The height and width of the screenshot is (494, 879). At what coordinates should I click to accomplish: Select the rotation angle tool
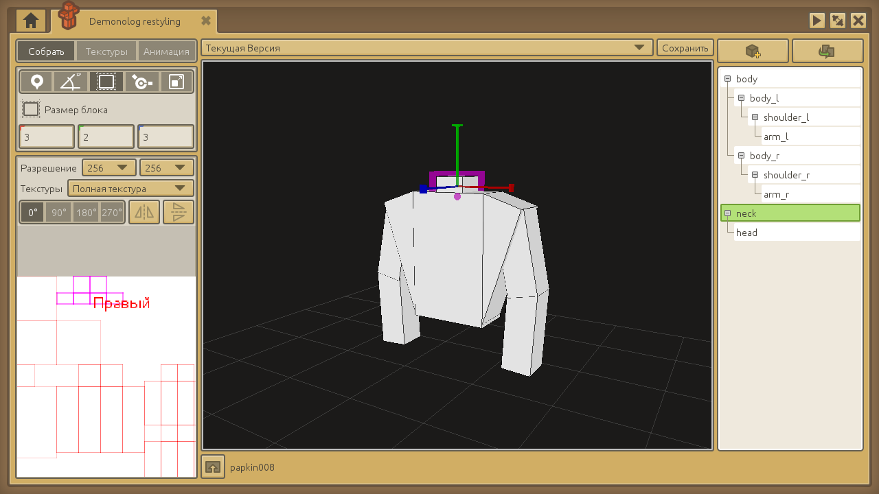tap(71, 82)
